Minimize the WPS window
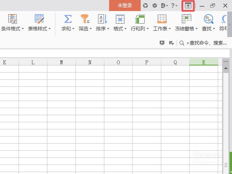The image size is (232, 174). click(x=202, y=6)
